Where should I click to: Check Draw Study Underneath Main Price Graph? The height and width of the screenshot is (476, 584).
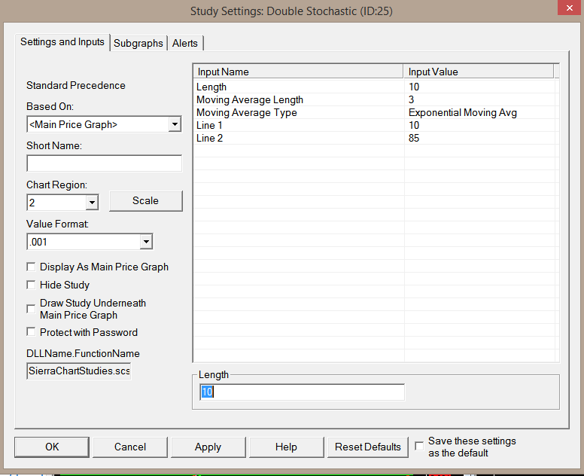click(x=31, y=309)
